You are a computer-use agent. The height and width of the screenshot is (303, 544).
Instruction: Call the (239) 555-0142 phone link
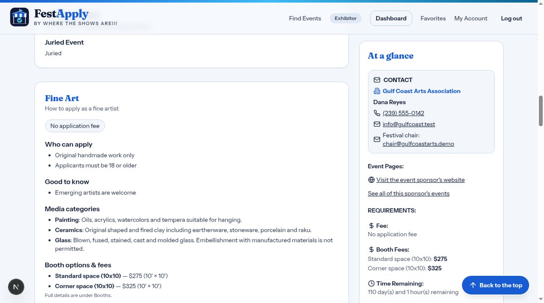pyautogui.click(x=403, y=113)
